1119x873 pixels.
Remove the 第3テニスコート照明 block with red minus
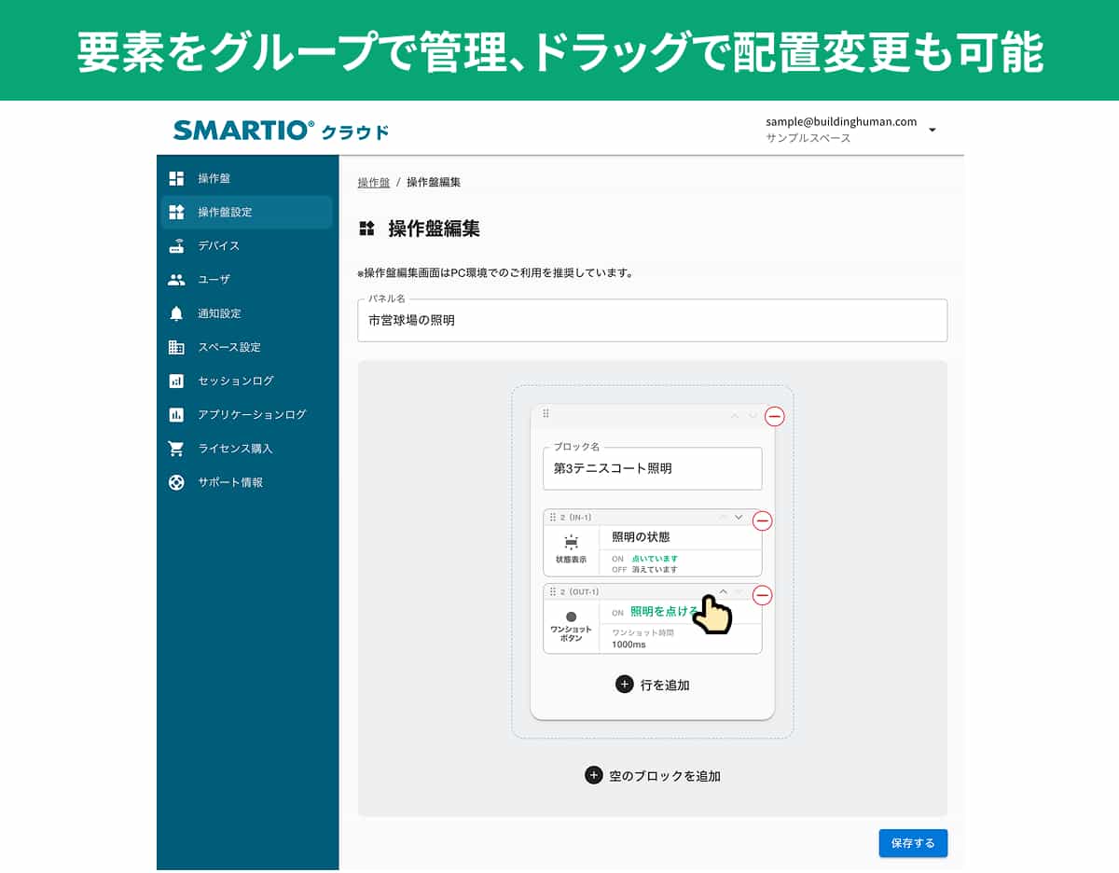(x=774, y=417)
